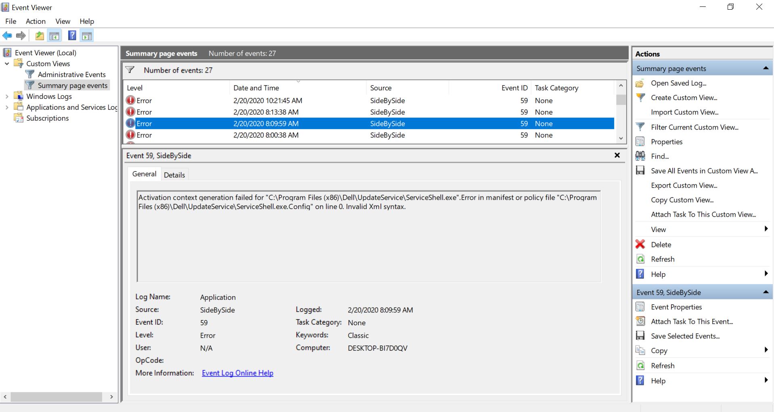Click the Open Saved Log folder icon
The height and width of the screenshot is (412, 774).
640,83
